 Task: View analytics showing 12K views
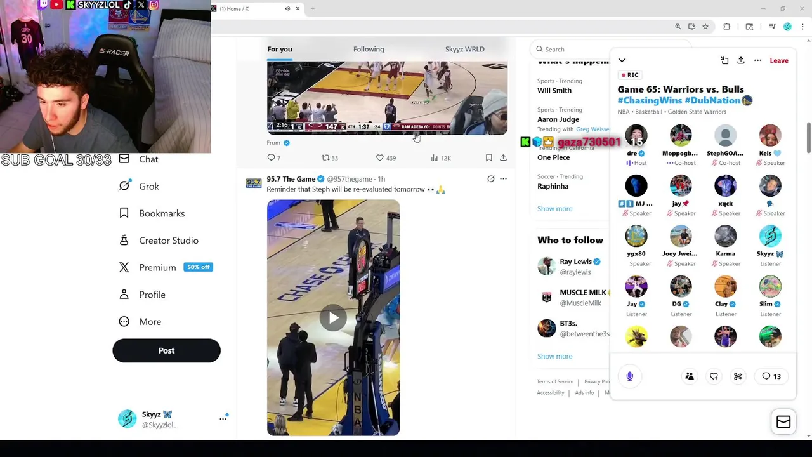coord(440,157)
